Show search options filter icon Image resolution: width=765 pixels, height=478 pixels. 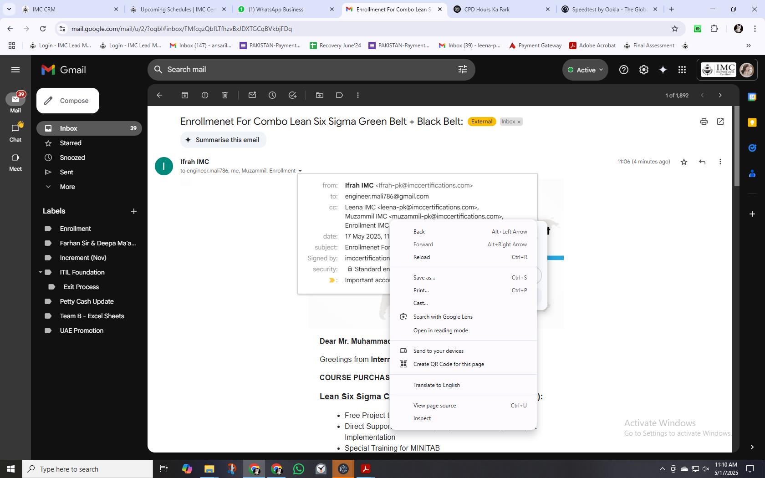pyautogui.click(x=463, y=69)
